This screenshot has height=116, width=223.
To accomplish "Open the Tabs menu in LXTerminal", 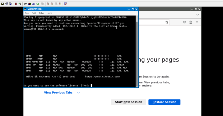I will pyautogui.click(x=41, y=13).
